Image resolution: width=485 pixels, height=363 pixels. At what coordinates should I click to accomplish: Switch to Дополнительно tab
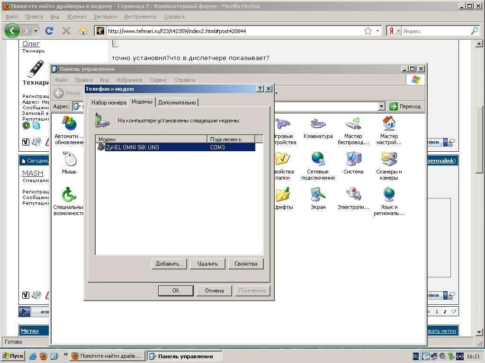coord(177,103)
